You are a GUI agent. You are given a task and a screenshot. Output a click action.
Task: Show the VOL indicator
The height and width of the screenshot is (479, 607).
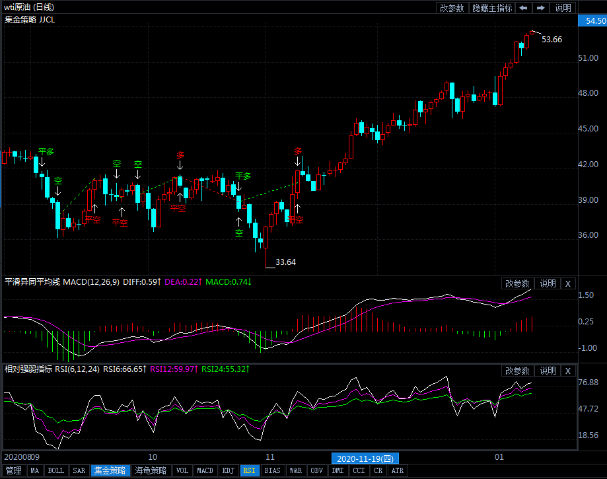[182, 471]
